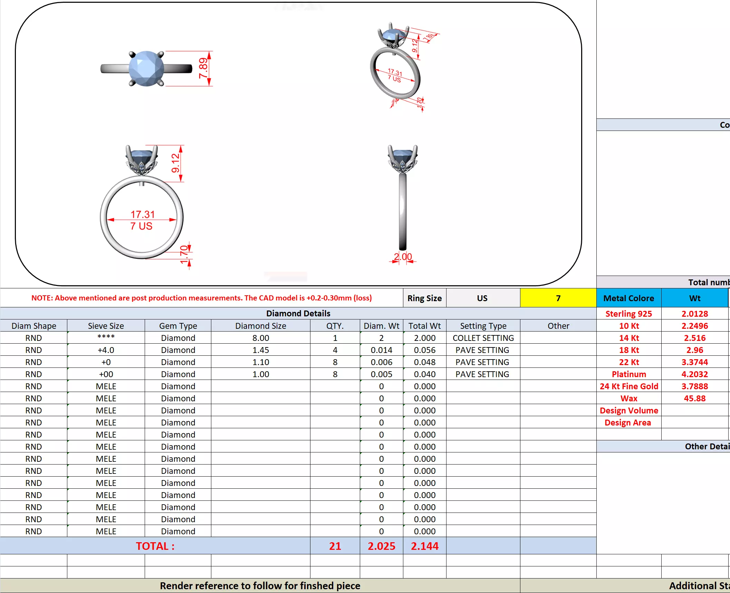
Task: Click the COLLET SETTING cell
Action: point(483,338)
